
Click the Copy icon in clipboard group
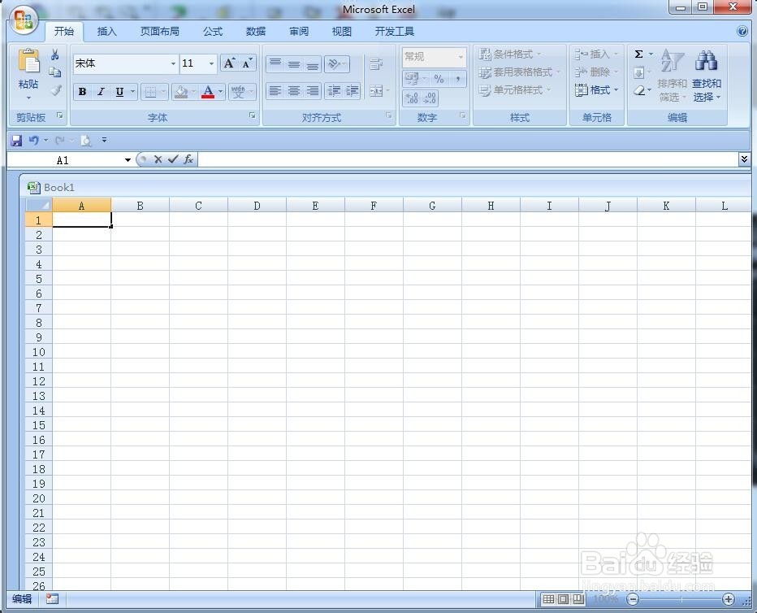[55, 72]
